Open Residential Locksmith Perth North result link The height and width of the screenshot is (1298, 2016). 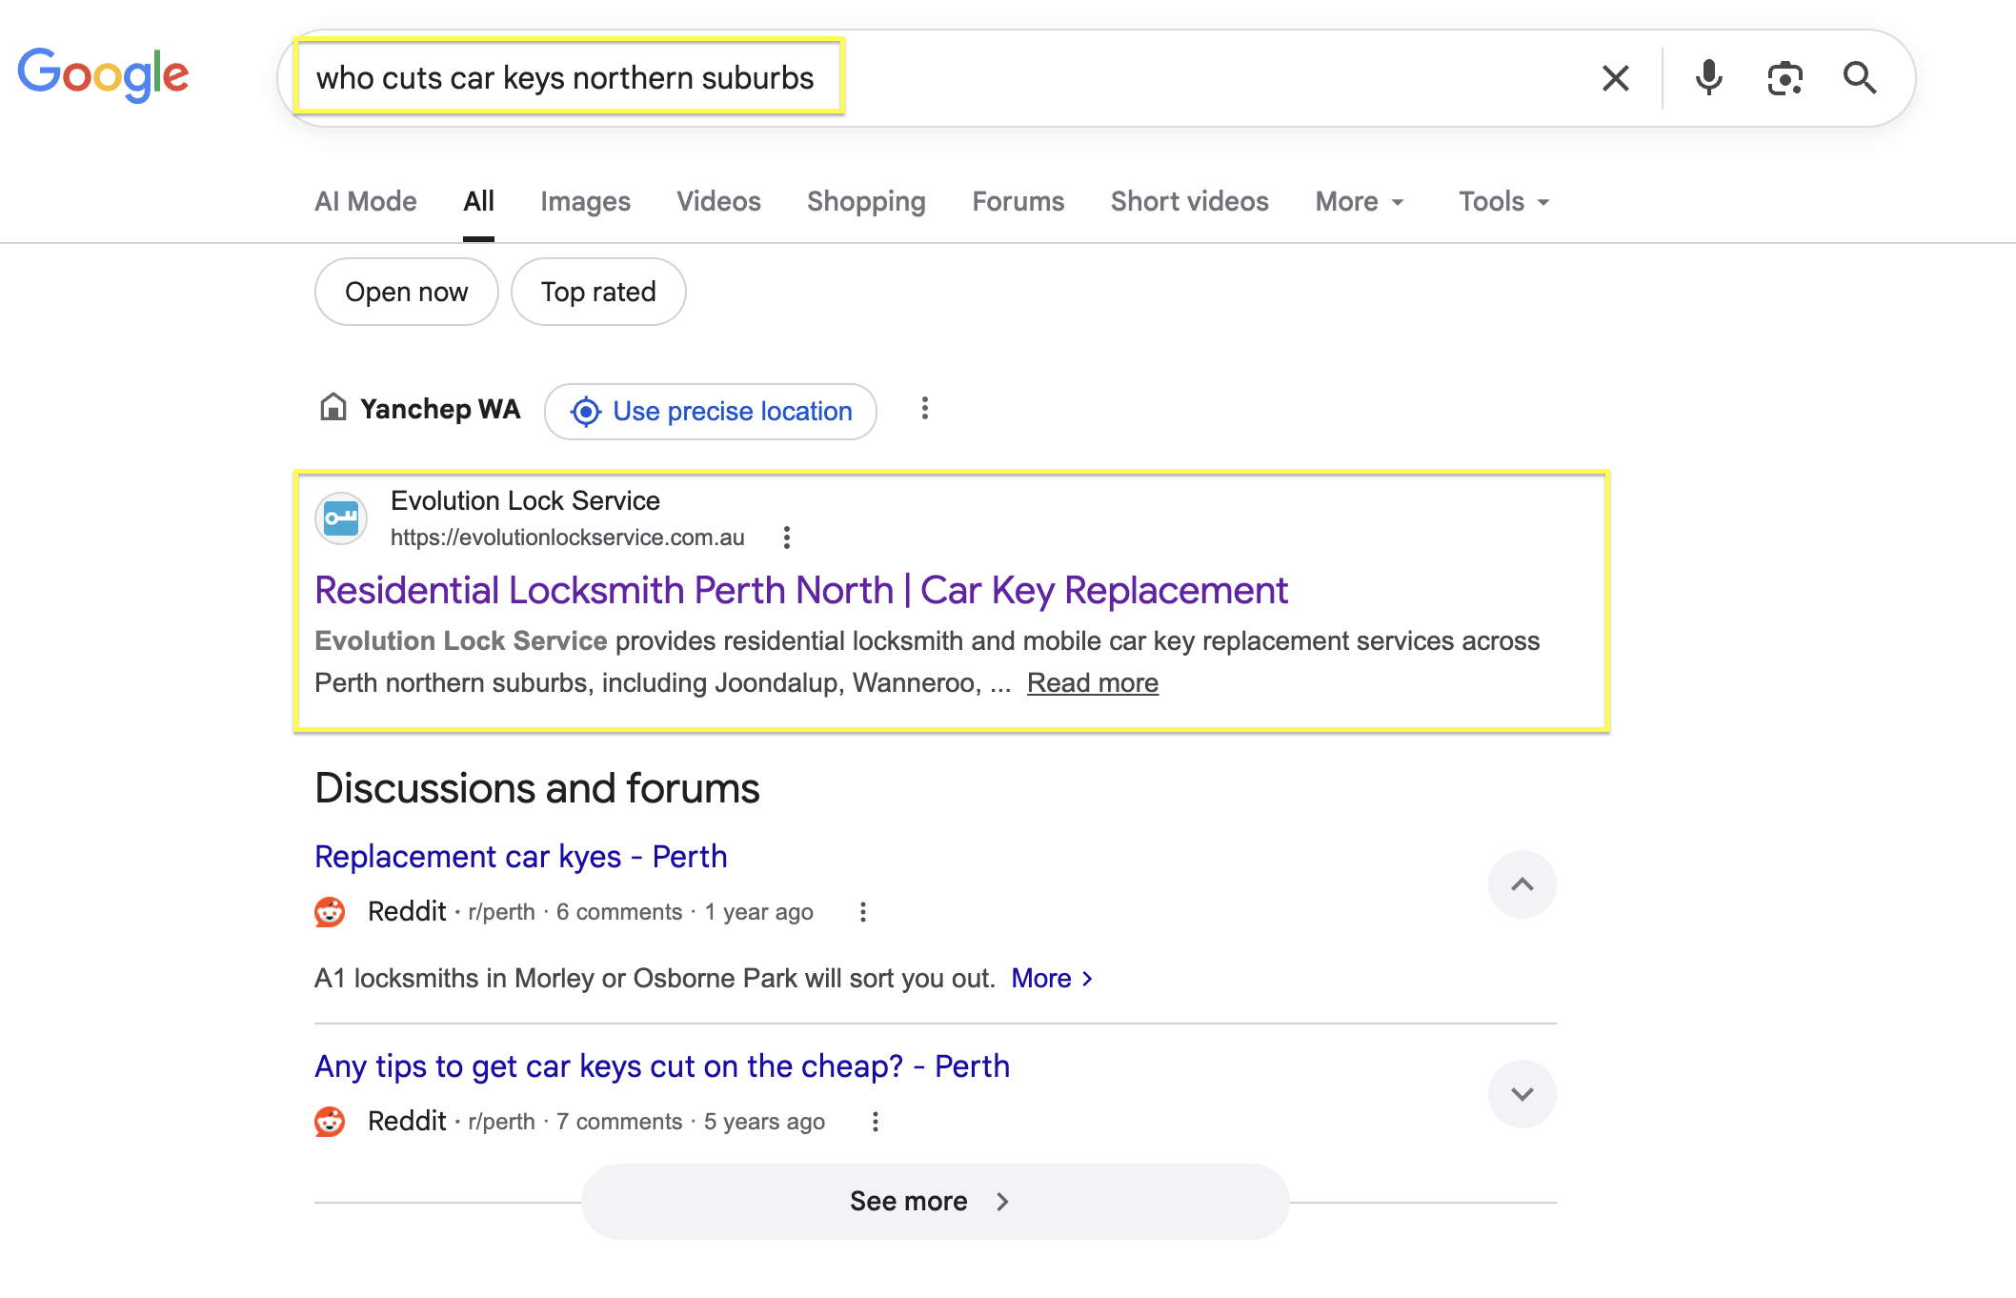801,591
